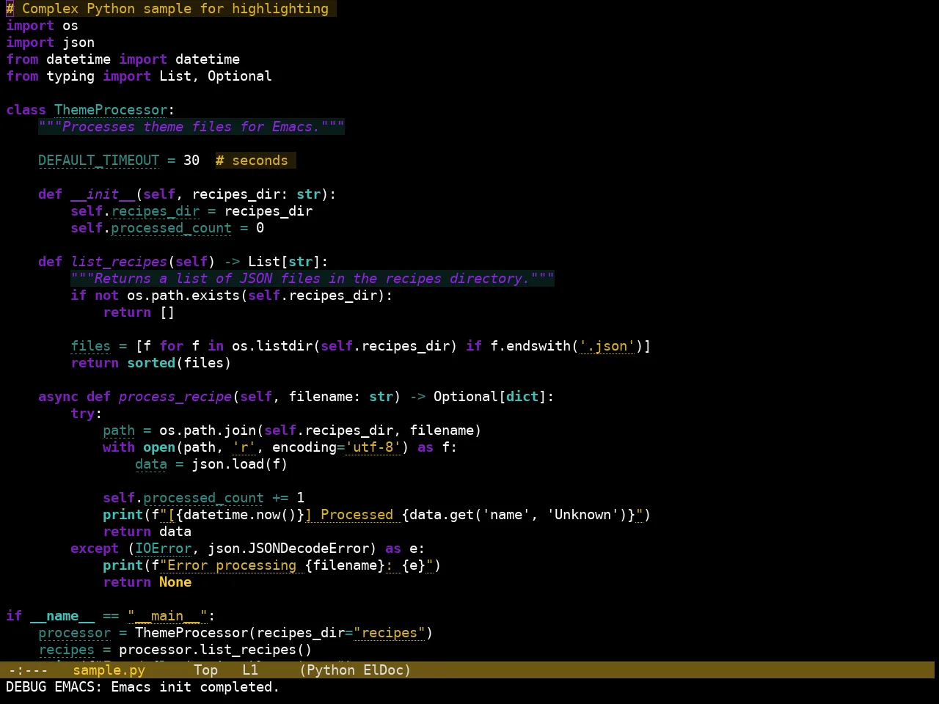Click the sample.py buffer name in mode line
939x704 pixels.
(109, 670)
